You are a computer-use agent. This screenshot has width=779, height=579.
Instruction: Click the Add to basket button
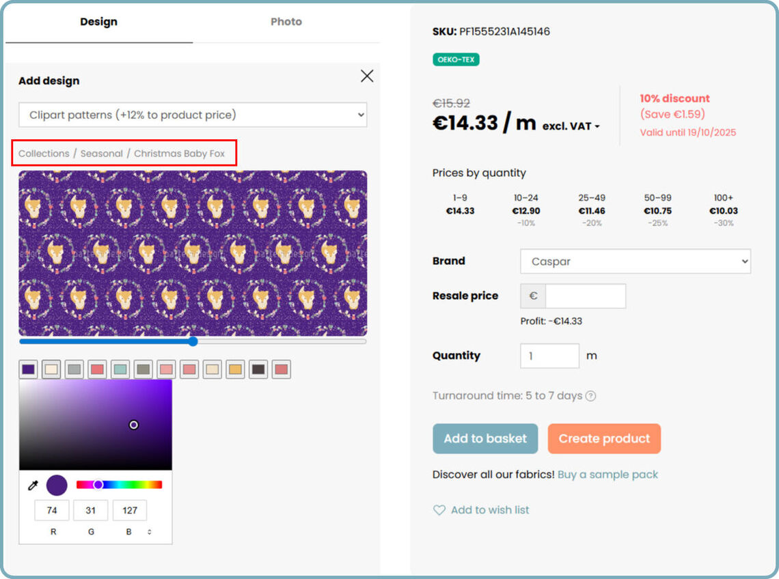point(485,438)
